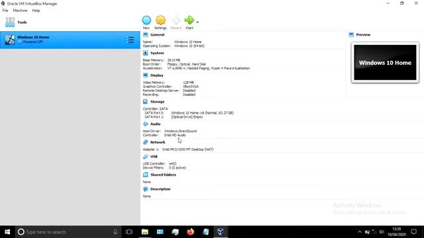This screenshot has width=424, height=238.
Task: Open Firefox from the taskbar
Action: (x=190, y=232)
